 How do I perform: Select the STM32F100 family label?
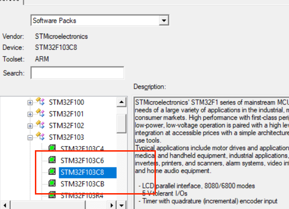(x=67, y=102)
